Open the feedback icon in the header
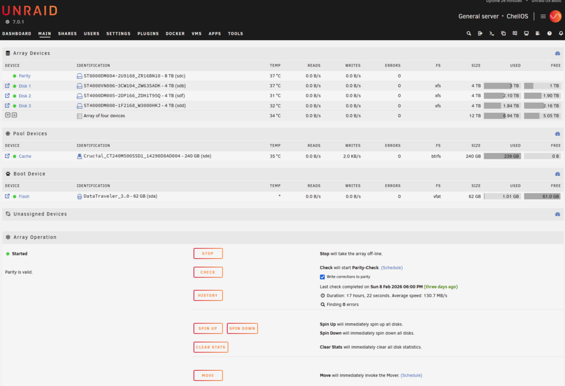 coord(515,33)
